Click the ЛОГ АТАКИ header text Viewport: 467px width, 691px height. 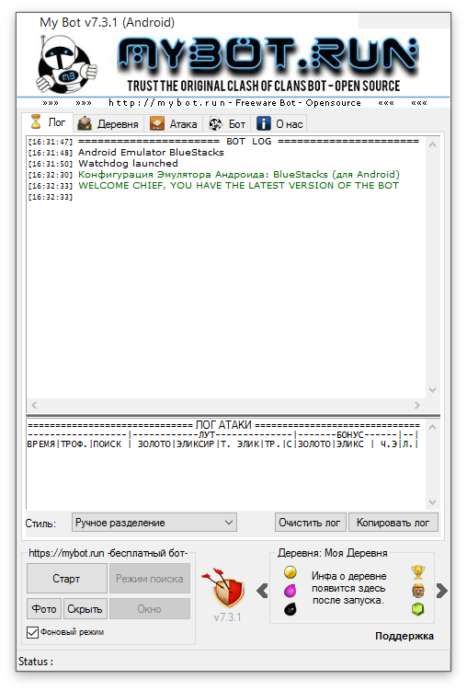coord(223,425)
